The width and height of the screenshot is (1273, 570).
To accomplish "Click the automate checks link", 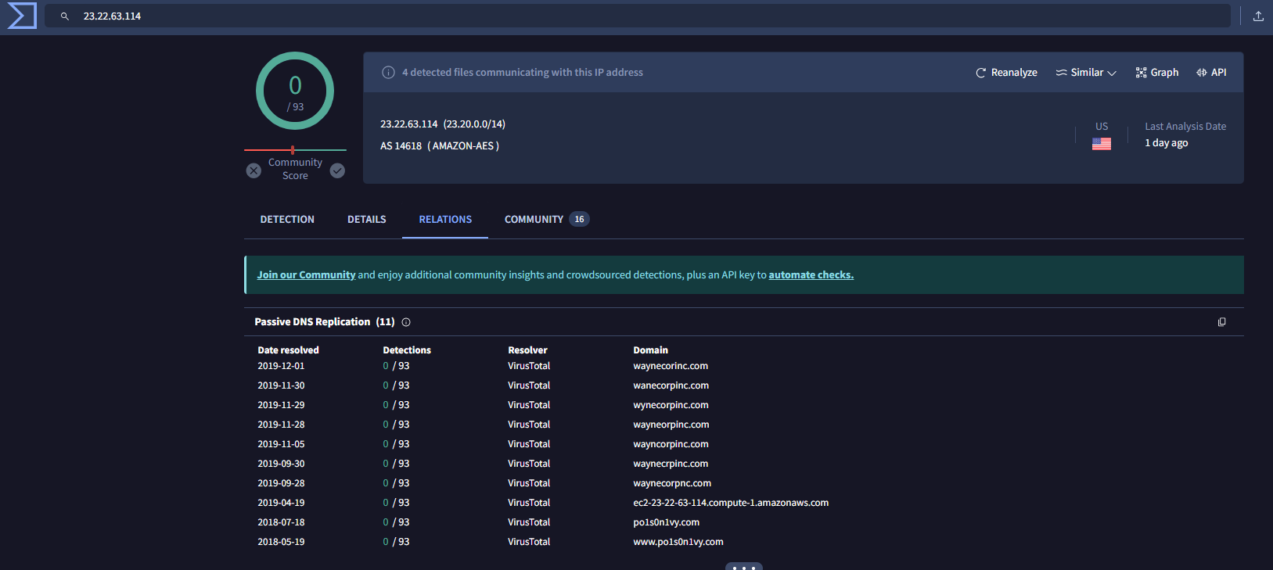I will coord(811,275).
